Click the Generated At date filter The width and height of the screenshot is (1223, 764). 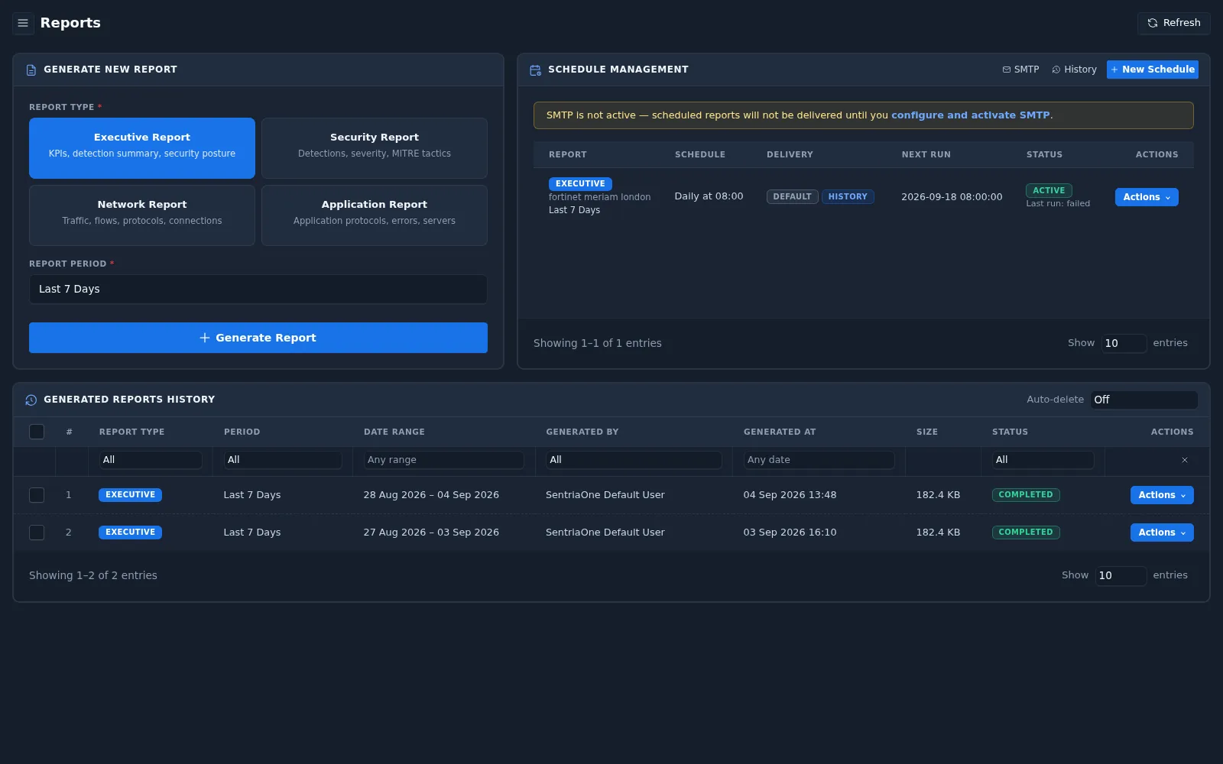[819, 460]
